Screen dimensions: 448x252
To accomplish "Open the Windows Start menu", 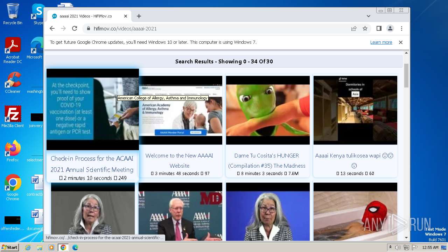I will 10,247.
